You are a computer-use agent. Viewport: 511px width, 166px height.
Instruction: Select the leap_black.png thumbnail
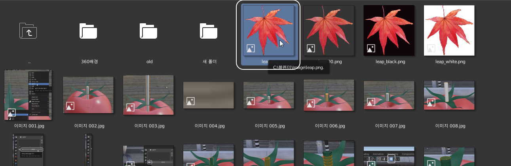389,30
